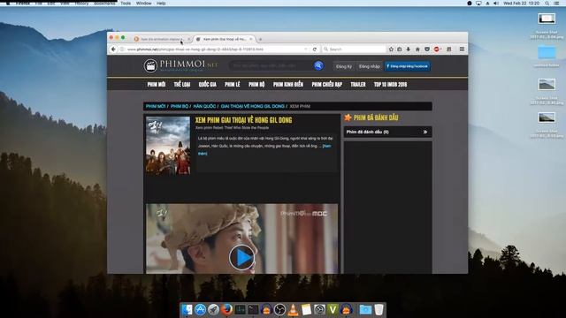Open Launchpad rocket in the dock
The height and width of the screenshot is (318, 566).
click(x=213, y=309)
